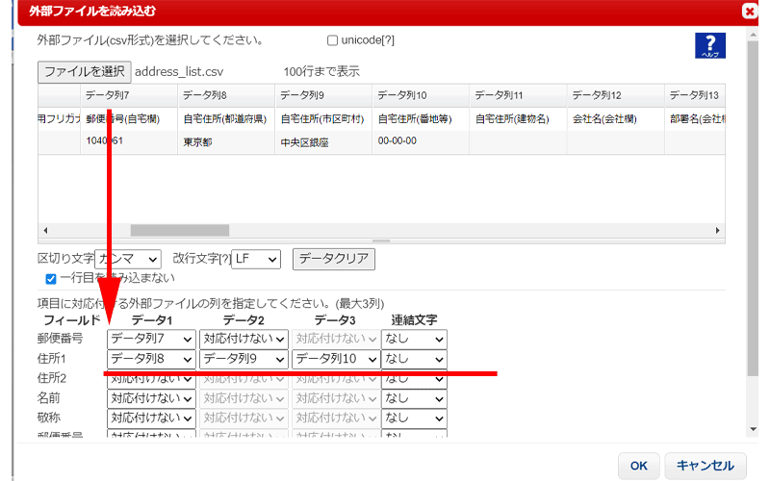Click the 自宅住所(番地等) cell
The height and width of the screenshot is (481, 770).
[421, 118]
